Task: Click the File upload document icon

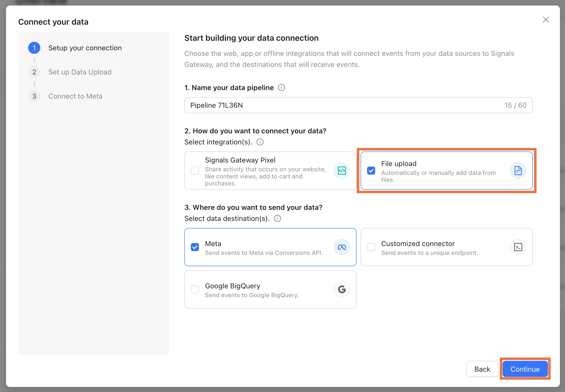Action: click(518, 171)
